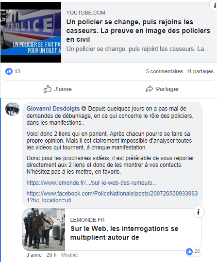Click the shield badge next to Giovanni Desdoigts

[84, 109]
